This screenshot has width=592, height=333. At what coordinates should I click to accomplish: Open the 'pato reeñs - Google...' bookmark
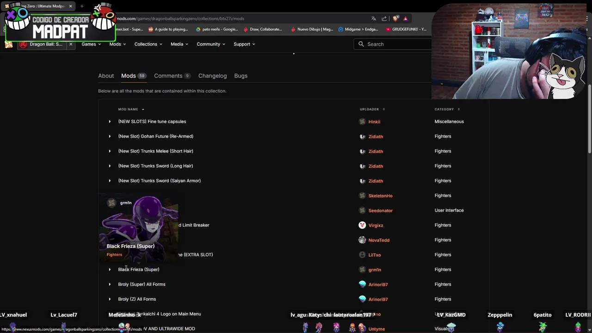tap(217, 29)
